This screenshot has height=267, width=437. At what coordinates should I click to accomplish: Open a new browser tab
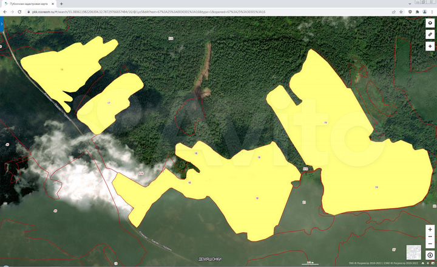click(x=61, y=4)
